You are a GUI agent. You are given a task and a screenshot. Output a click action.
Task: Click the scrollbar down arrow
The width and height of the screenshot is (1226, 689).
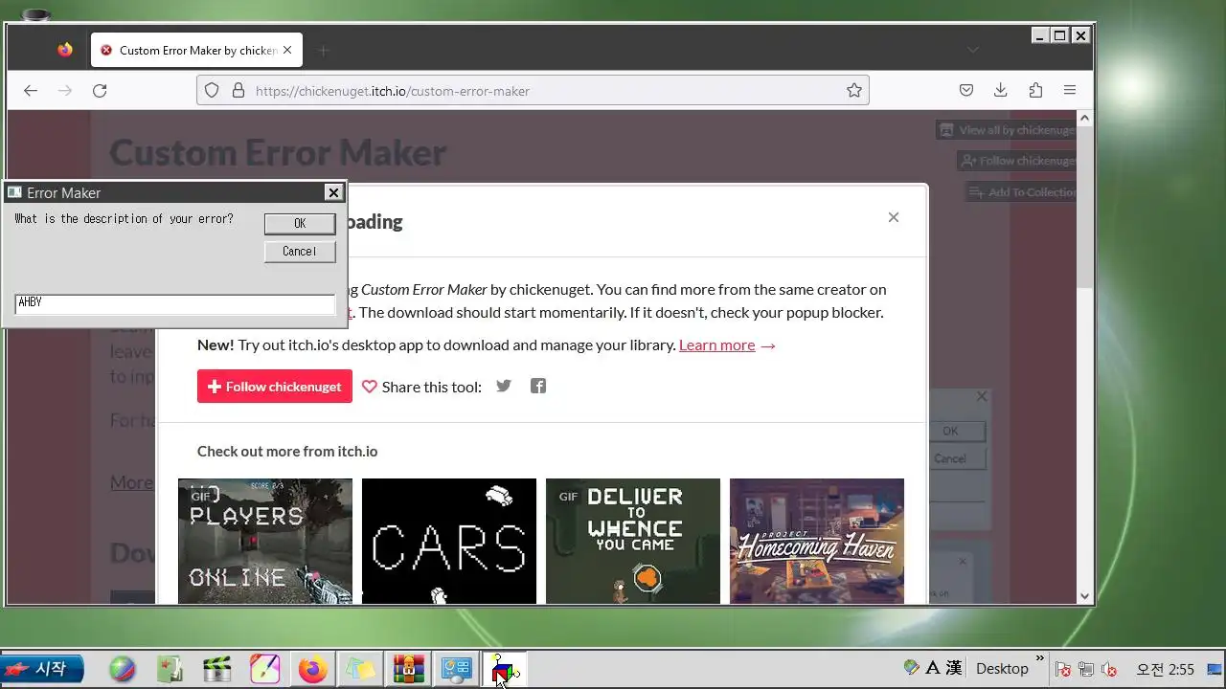tap(1084, 595)
